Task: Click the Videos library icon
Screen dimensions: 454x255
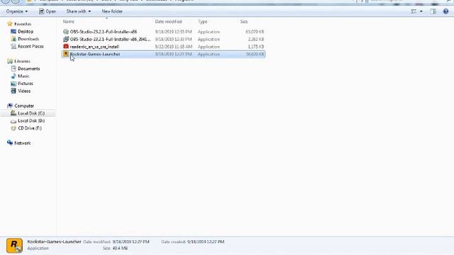Action: click(x=13, y=91)
